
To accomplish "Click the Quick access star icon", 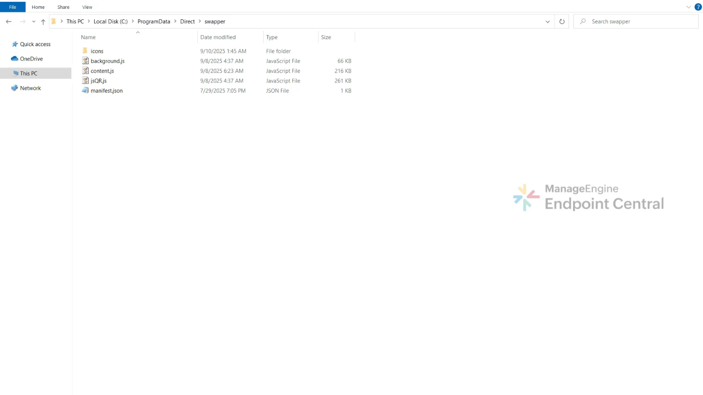I will tap(15, 44).
